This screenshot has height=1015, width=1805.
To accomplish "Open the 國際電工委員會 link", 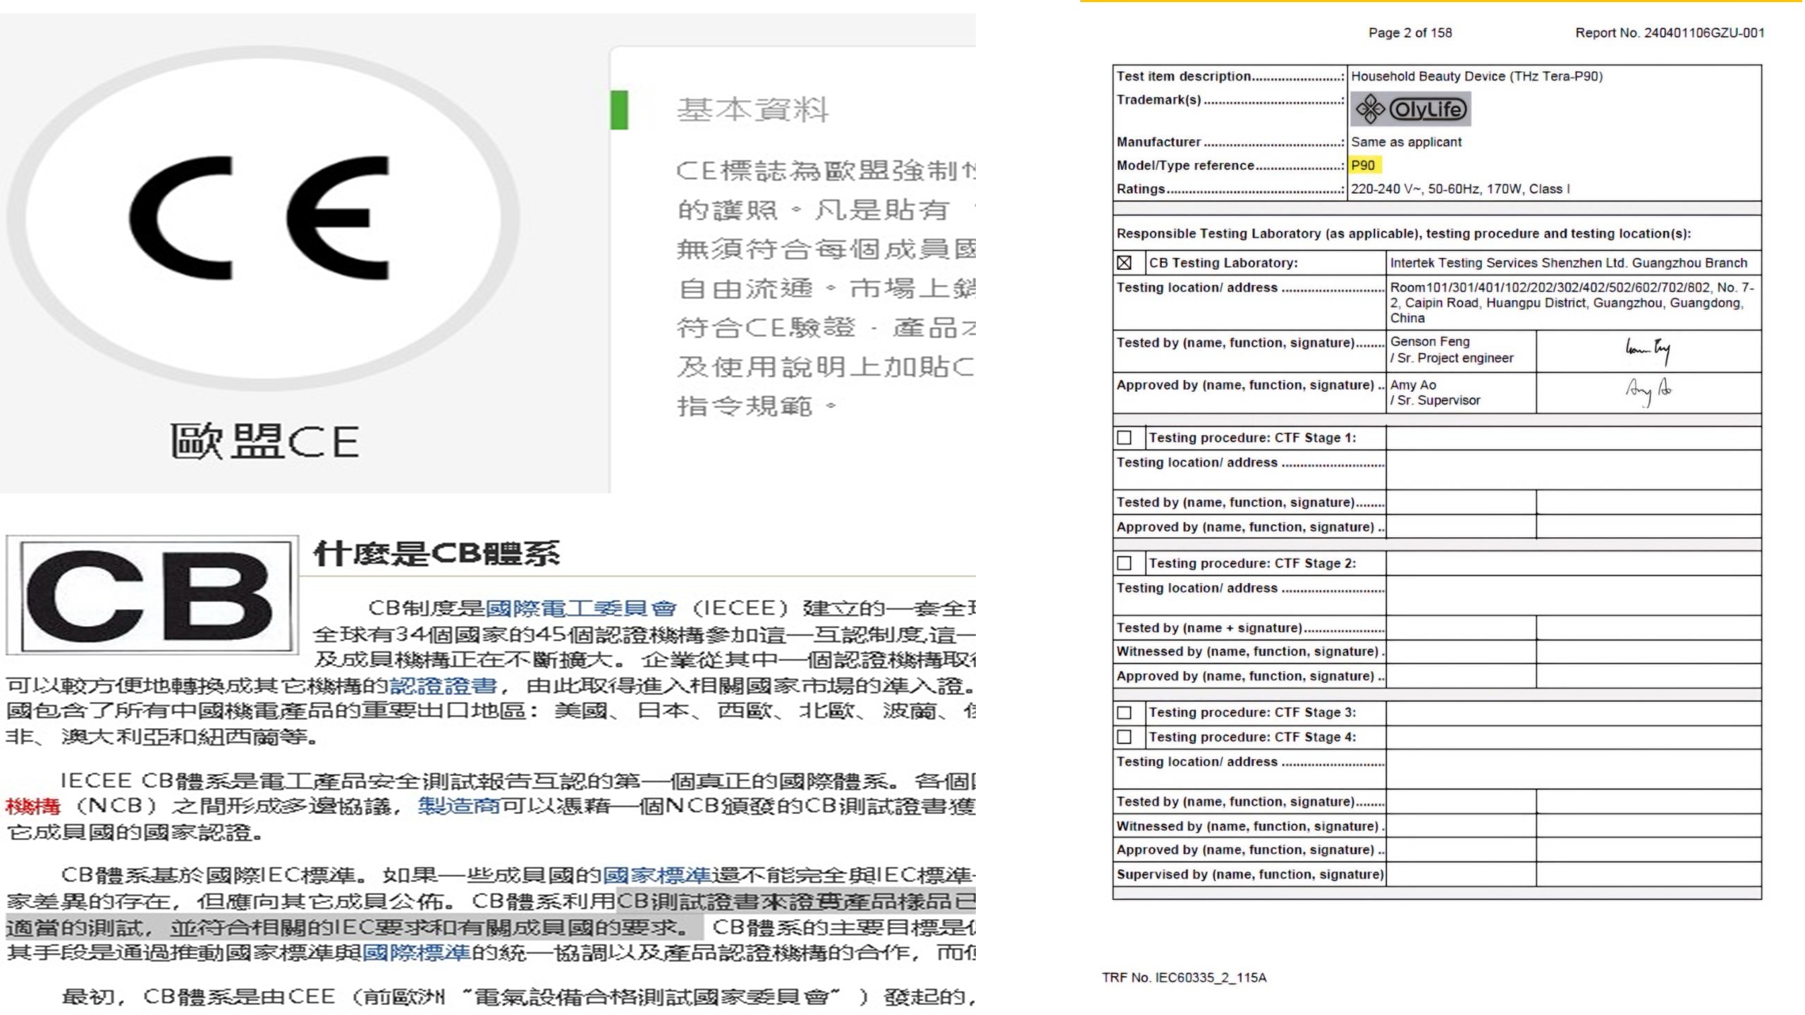I will 581,608.
